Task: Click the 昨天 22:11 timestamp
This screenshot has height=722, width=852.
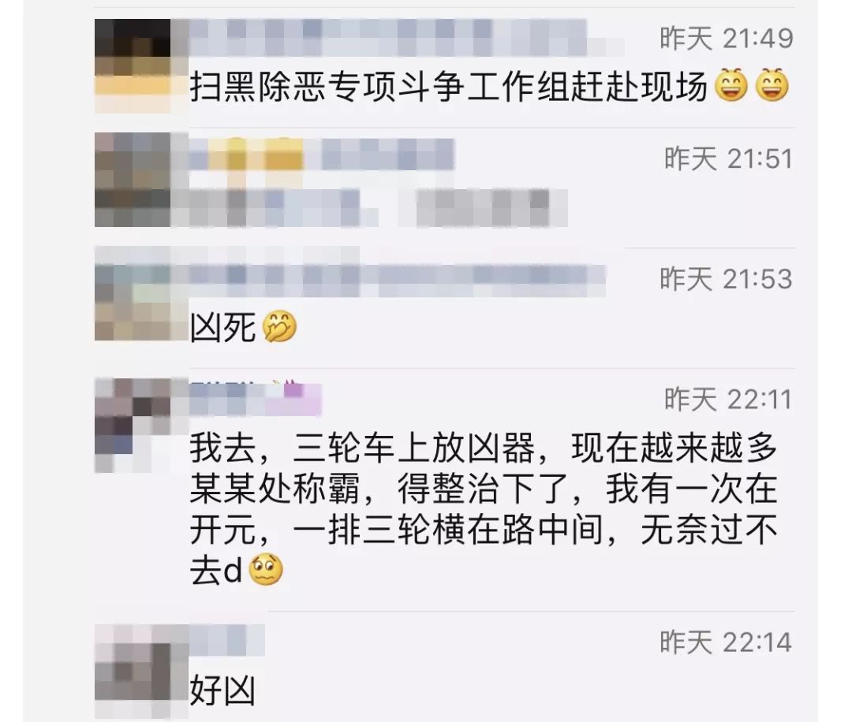Action: [x=728, y=400]
